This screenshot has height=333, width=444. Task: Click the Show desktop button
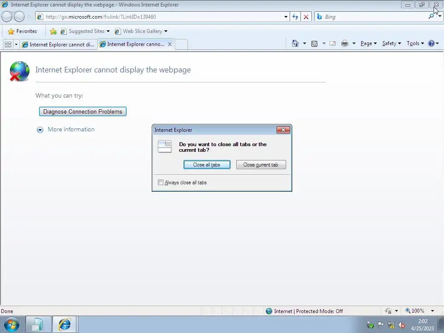pyautogui.click(x=441, y=324)
